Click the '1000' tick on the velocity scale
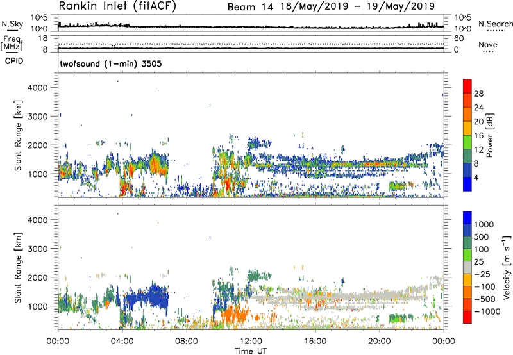 coord(484,224)
